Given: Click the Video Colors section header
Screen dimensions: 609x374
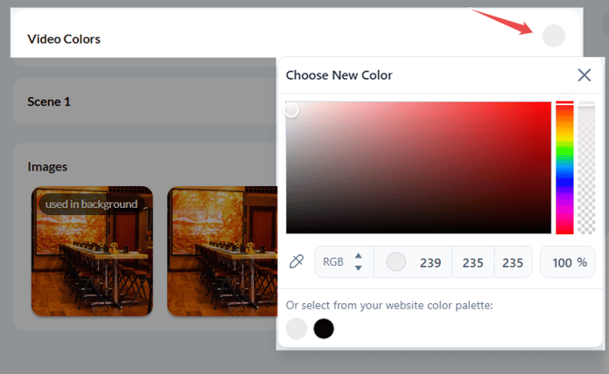Looking at the screenshot, I should (64, 39).
